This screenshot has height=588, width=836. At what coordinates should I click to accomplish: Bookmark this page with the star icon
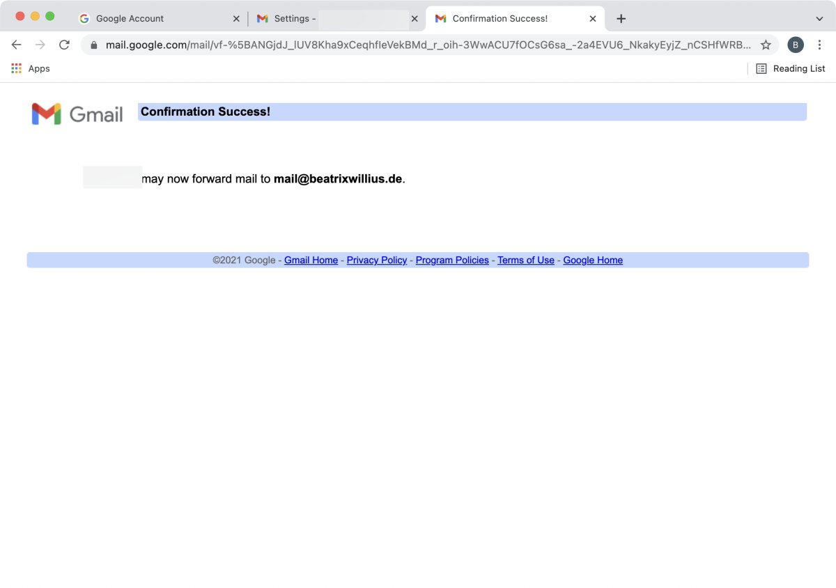[x=766, y=45]
